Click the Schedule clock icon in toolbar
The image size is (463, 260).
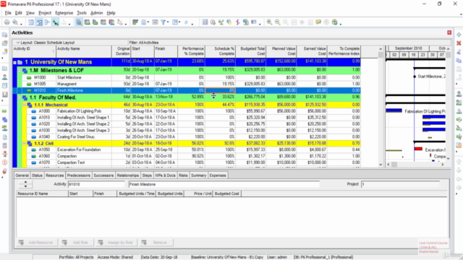pos(213,22)
